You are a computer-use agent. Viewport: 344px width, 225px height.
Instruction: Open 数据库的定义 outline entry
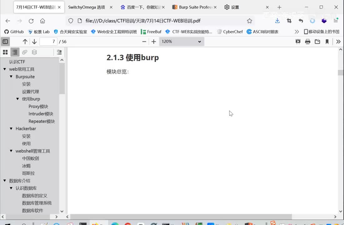[34, 196]
